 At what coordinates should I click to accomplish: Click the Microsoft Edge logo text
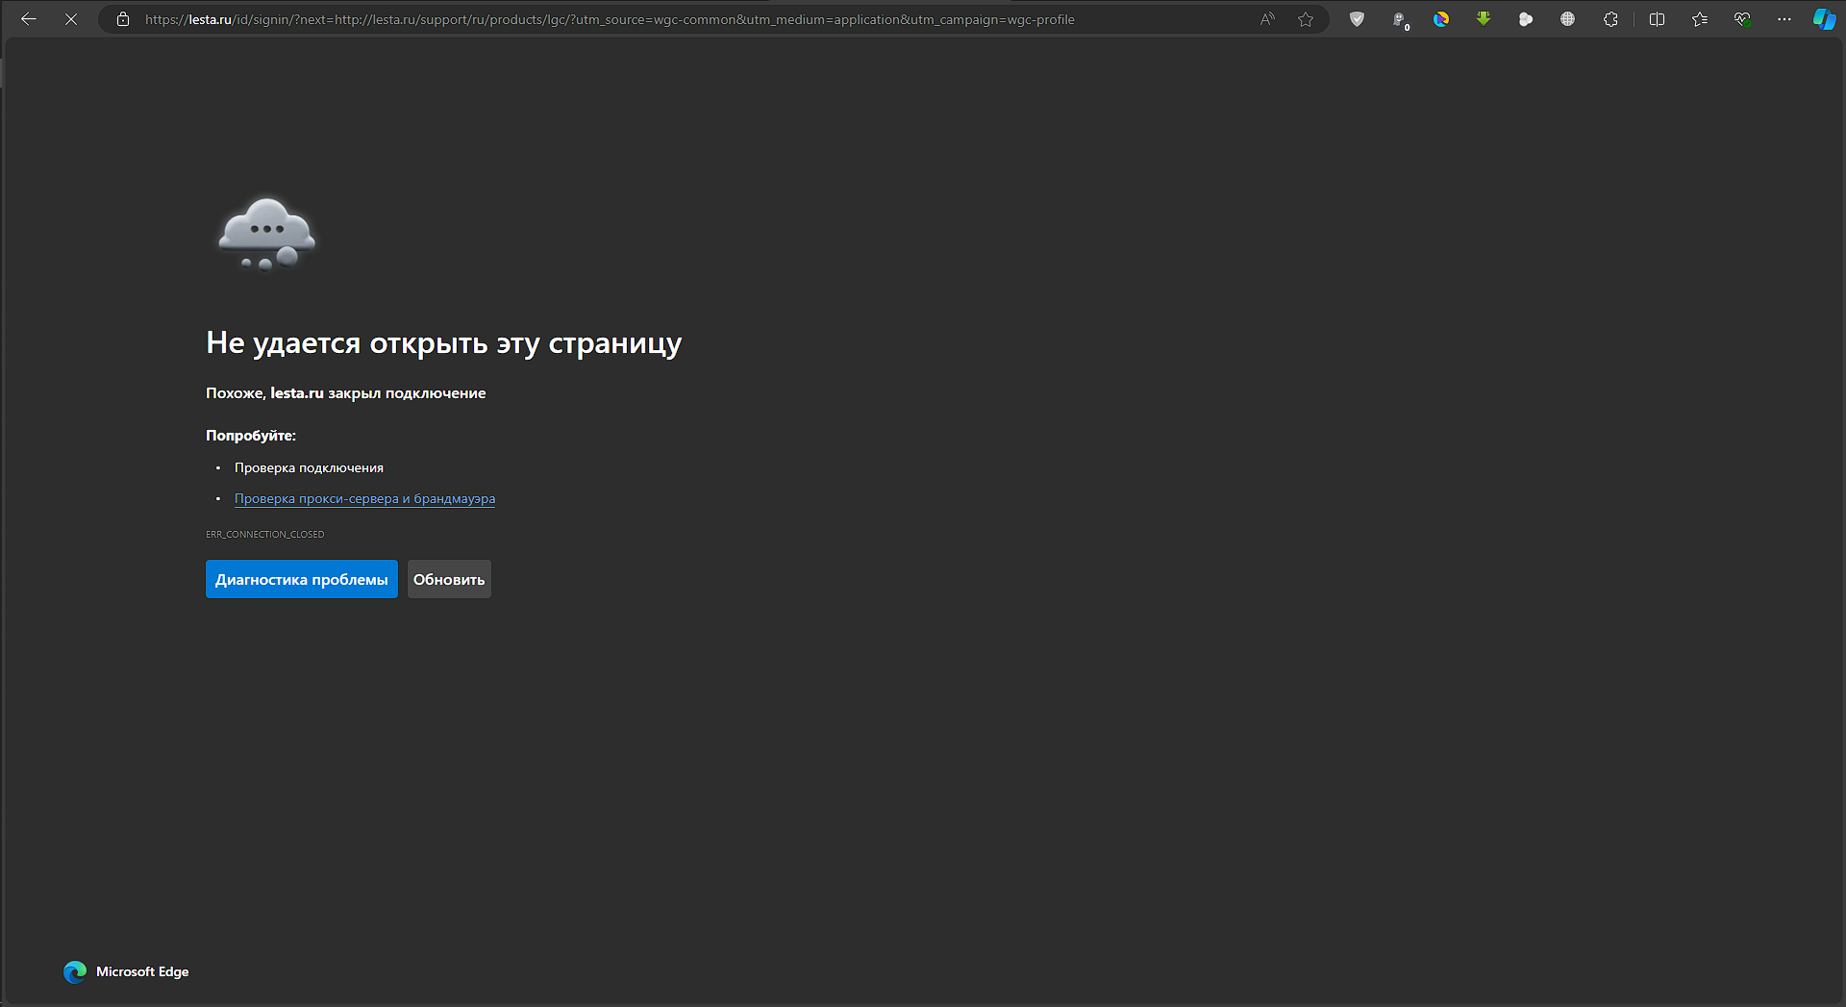click(x=142, y=971)
